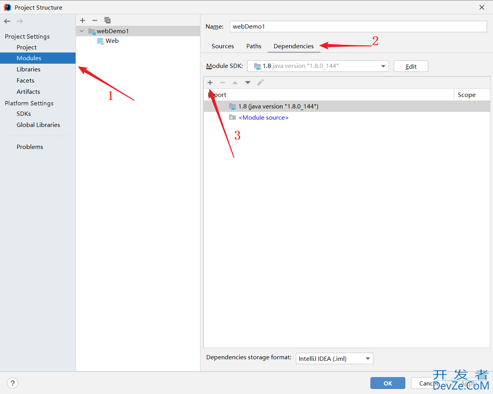The height and width of the screenshot is (394, 493).
Task: Click the Module source folder icon
Action: (x=232, y=117)
